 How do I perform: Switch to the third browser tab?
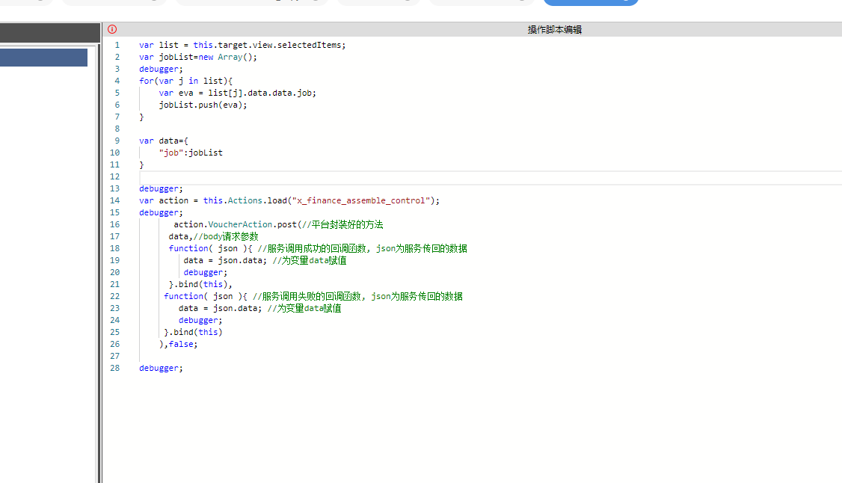tap(247, 4)
